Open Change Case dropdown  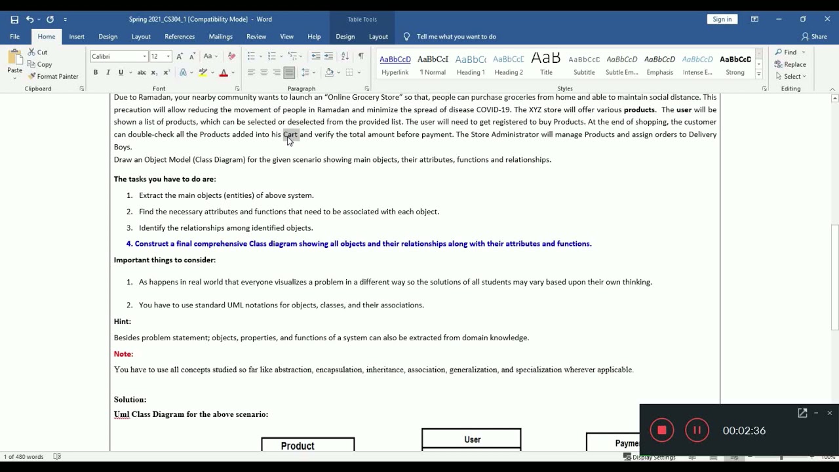click(x=211, y=56)
